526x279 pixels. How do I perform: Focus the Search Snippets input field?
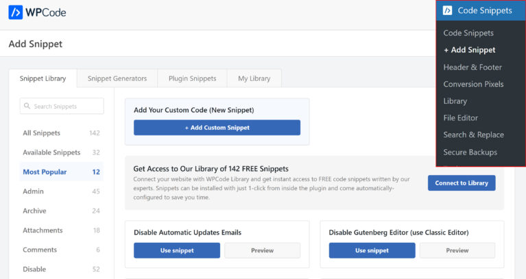click(62, 106)
